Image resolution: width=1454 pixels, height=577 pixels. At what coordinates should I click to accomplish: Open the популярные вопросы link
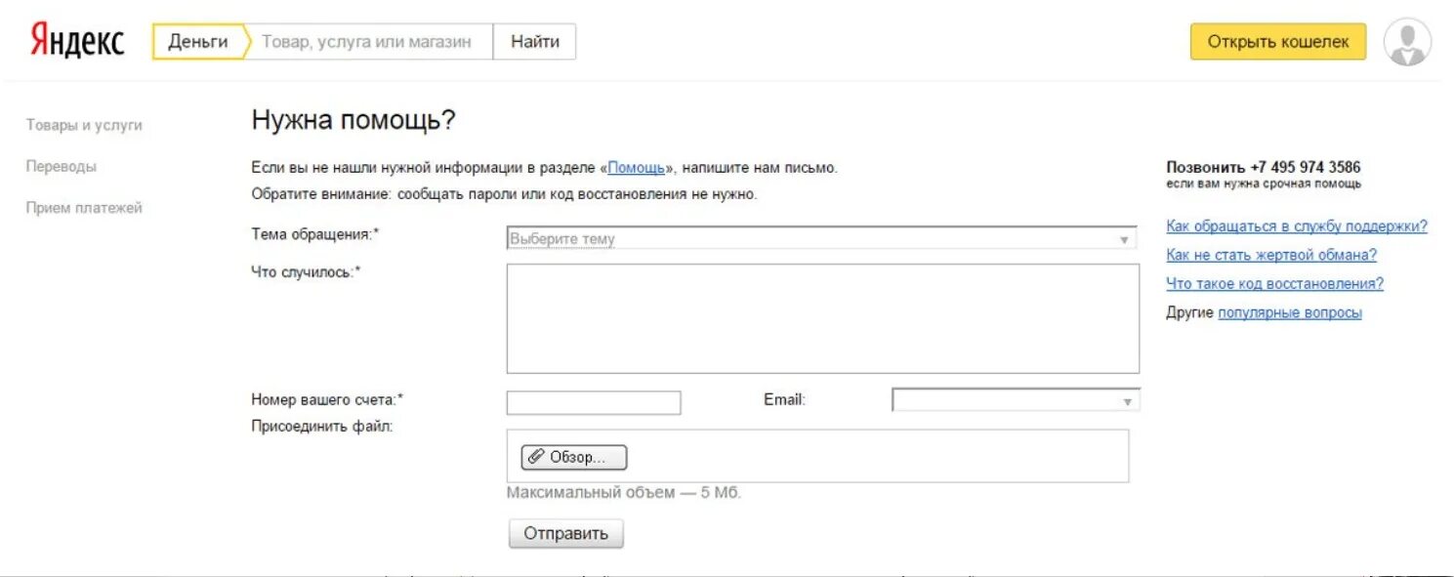click(1290, 313)
